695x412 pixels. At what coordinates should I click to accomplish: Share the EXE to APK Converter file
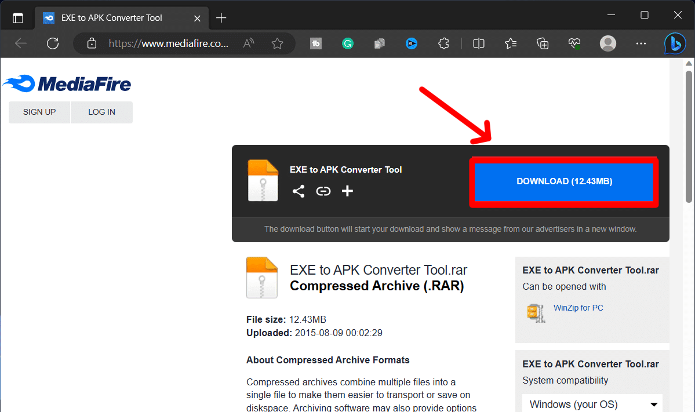click(298, 191)
